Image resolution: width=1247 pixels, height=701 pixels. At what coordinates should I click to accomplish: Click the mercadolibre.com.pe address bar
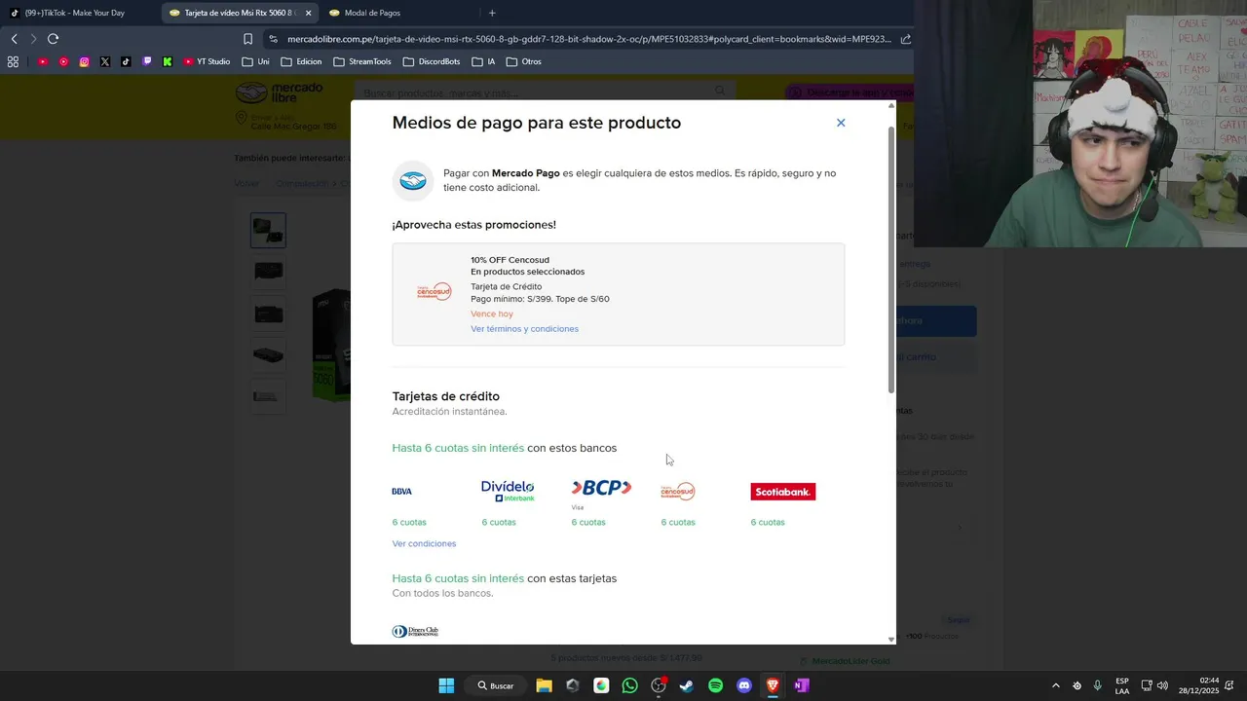coord(588,39)
